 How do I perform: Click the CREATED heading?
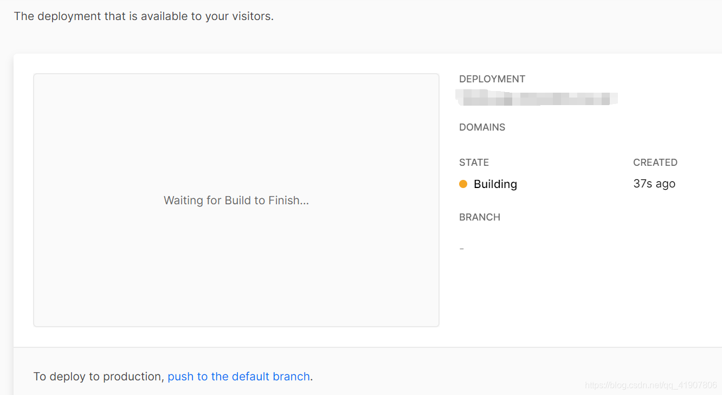[x=655, y=163]
